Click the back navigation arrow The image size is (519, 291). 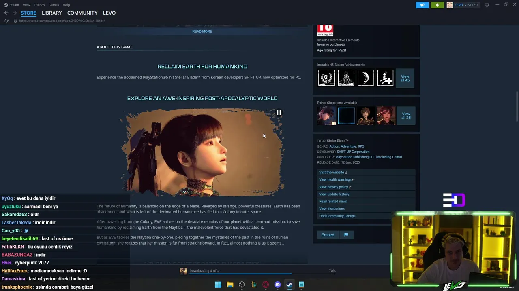coord(6,13)
